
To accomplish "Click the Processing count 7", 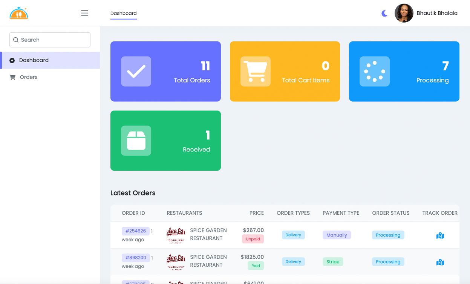I will [x=446, y=66].
